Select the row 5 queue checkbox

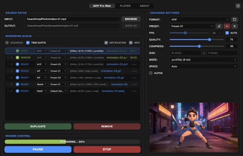pos(8,78)
